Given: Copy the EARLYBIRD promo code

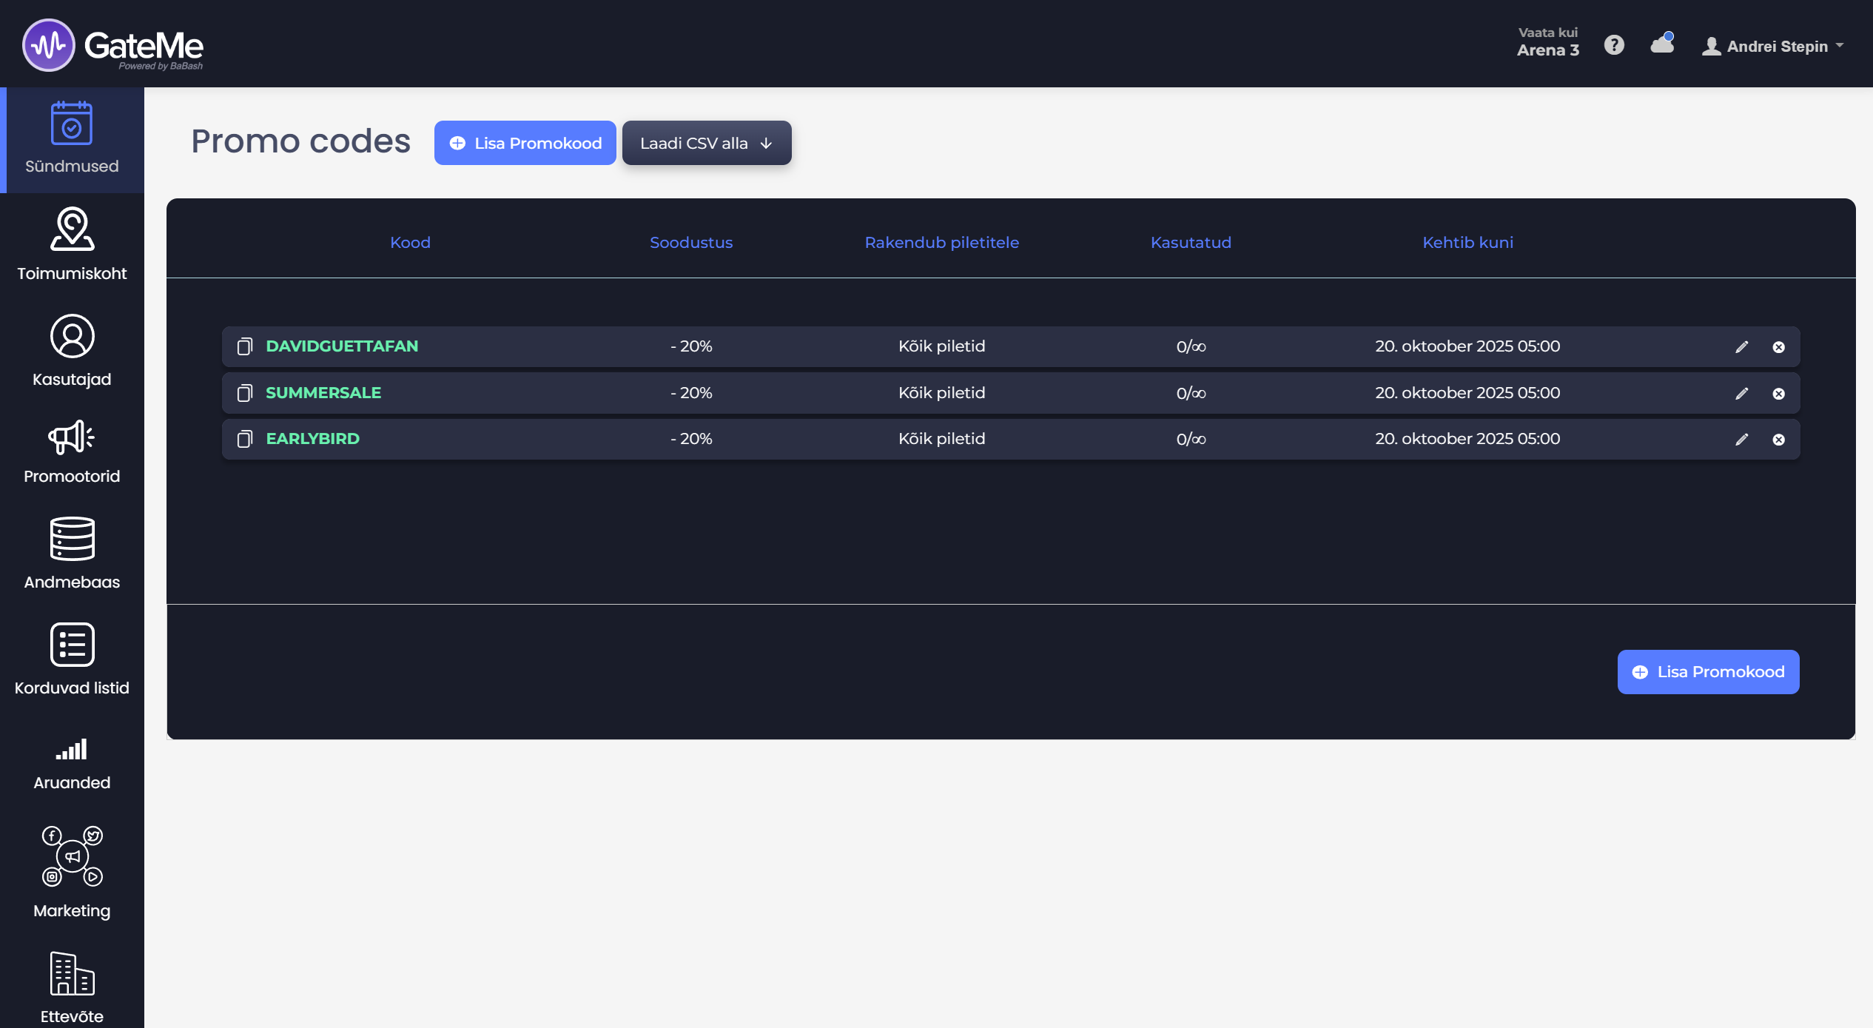Looking at the screenshot, I should [244, 440].
